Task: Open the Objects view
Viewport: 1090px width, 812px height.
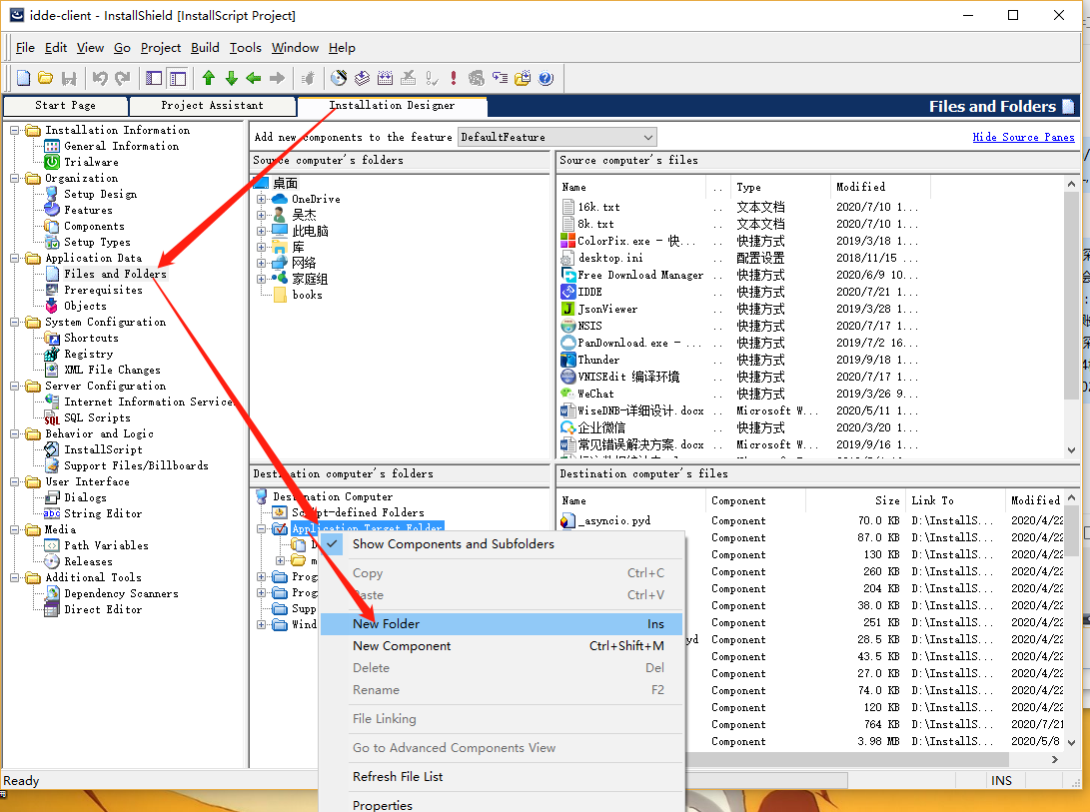Action: point(85,306)
